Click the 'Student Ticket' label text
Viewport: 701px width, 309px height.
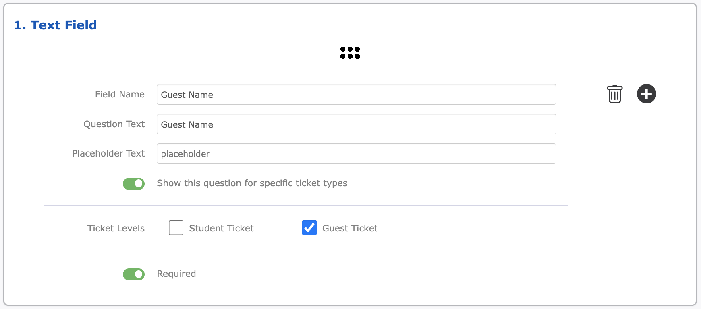221,228
